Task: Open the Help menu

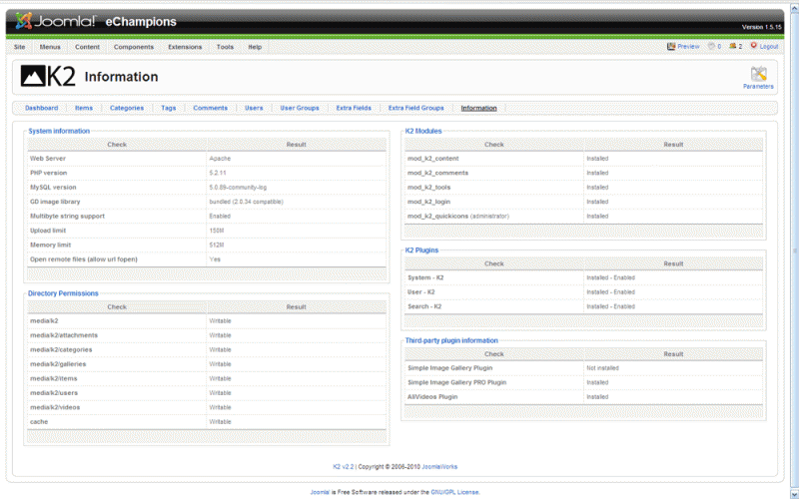Action: tap(255, 47)
